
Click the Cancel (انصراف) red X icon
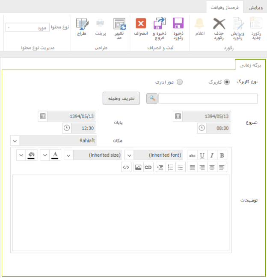pyautogui.click(x=141, y=23)
